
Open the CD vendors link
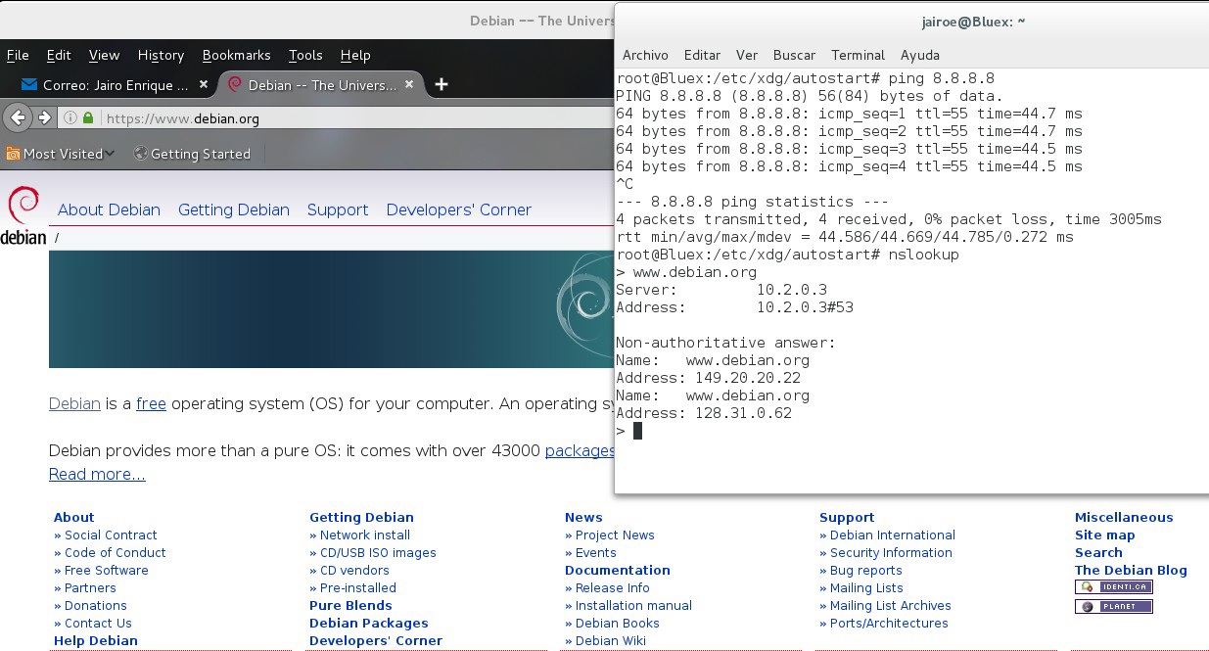coord(354,570)
